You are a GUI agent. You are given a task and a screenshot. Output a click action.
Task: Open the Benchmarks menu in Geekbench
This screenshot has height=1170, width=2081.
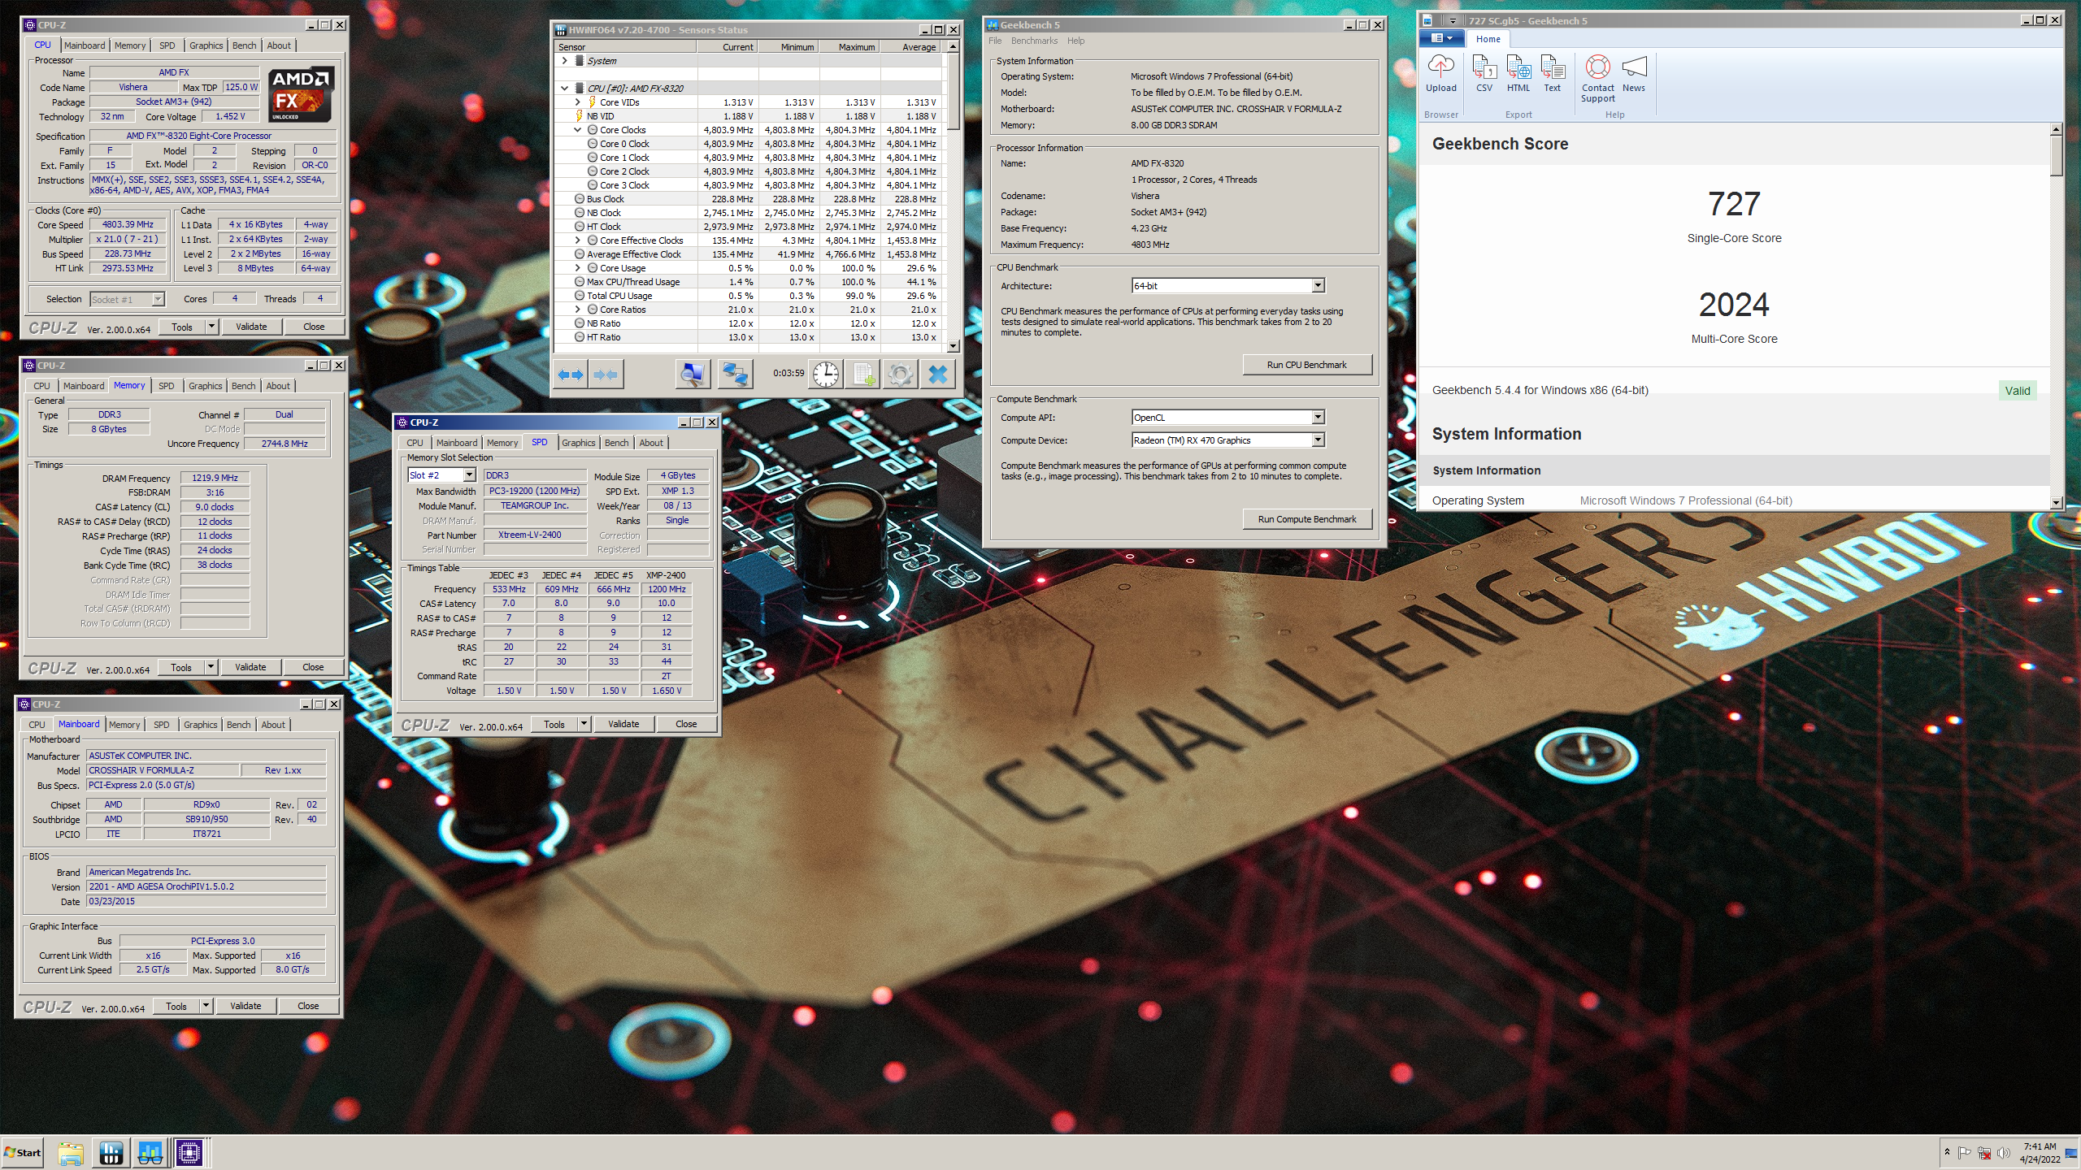click(1034, 41)
